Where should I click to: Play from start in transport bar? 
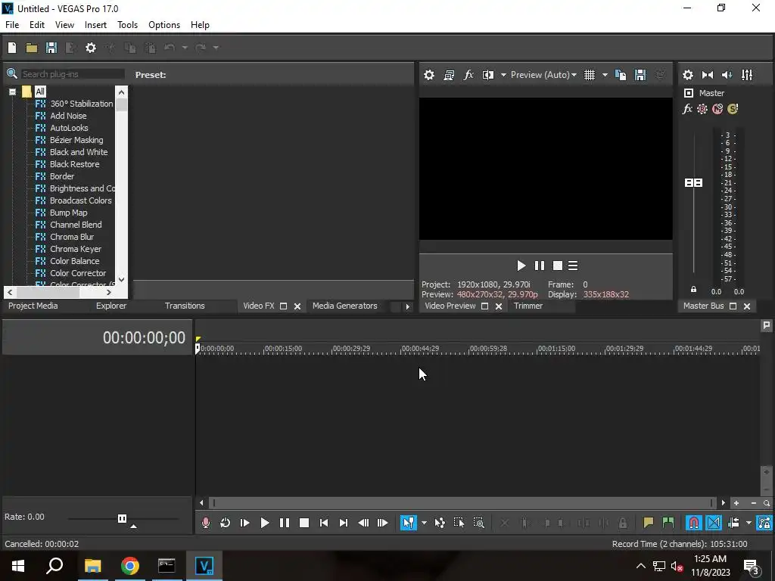(244, 523)
